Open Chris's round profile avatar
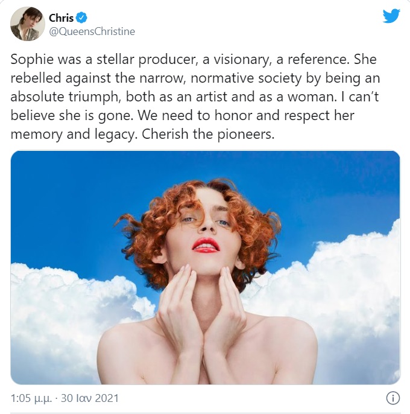 (28, 24)
